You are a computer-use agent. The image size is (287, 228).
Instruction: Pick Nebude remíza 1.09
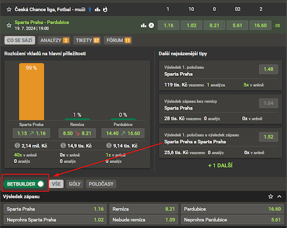click(143, 220)
